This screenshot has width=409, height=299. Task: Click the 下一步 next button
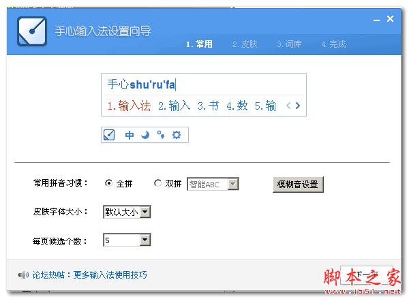tap(367, 274)
